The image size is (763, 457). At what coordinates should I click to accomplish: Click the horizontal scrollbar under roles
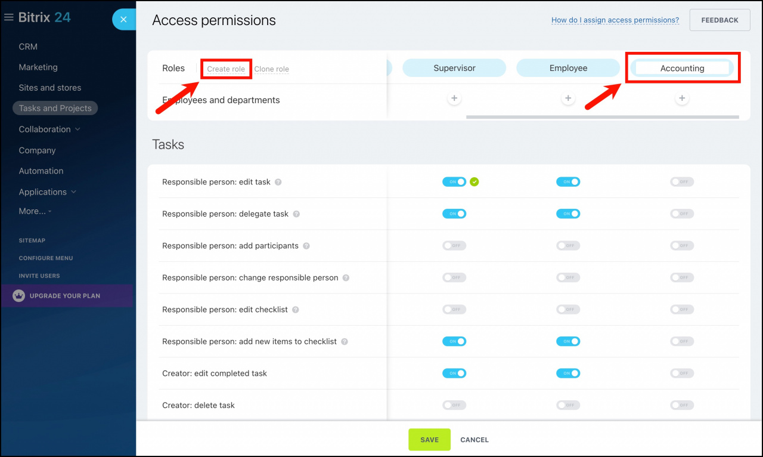603,117
